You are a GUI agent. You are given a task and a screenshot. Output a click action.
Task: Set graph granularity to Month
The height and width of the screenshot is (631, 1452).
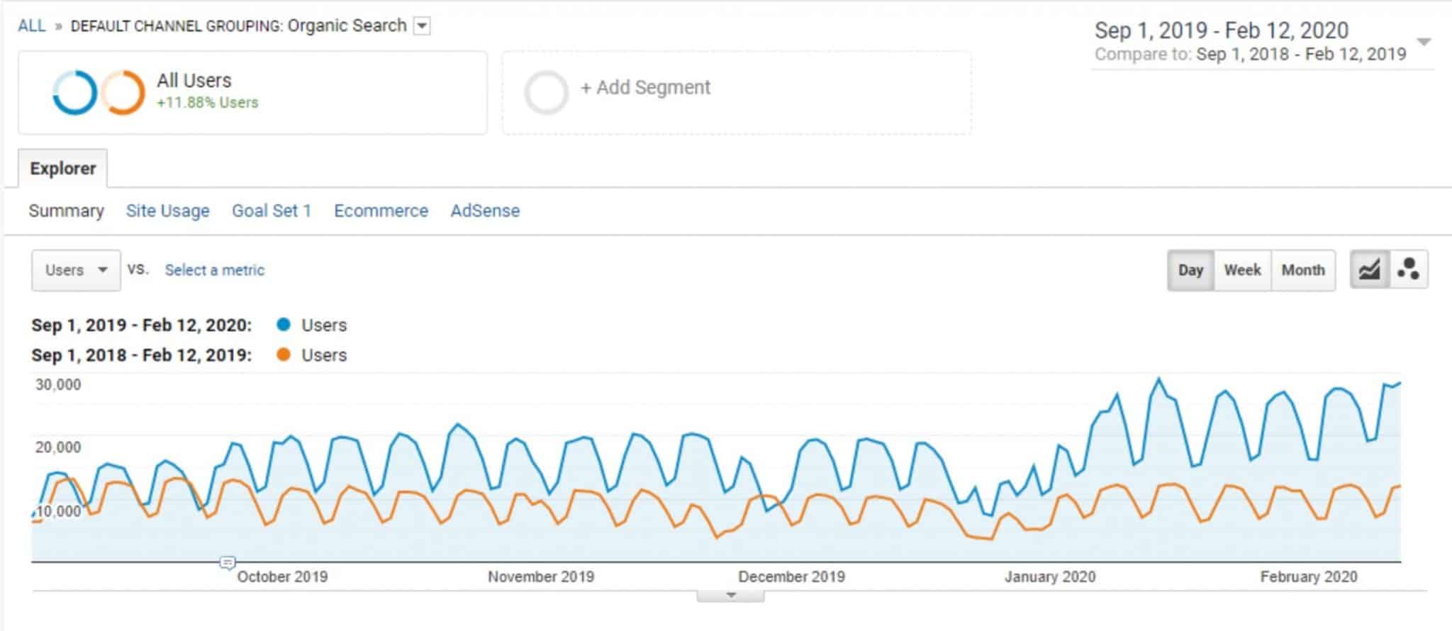point(1303,270)
